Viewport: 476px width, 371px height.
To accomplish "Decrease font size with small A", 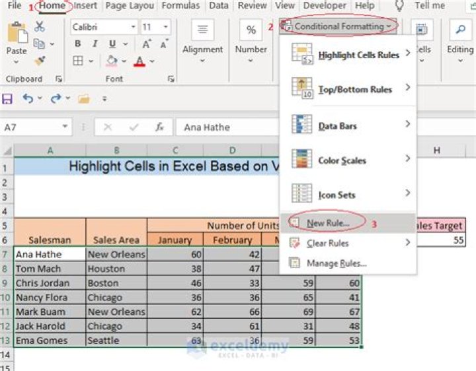I will tap(164, 44).
